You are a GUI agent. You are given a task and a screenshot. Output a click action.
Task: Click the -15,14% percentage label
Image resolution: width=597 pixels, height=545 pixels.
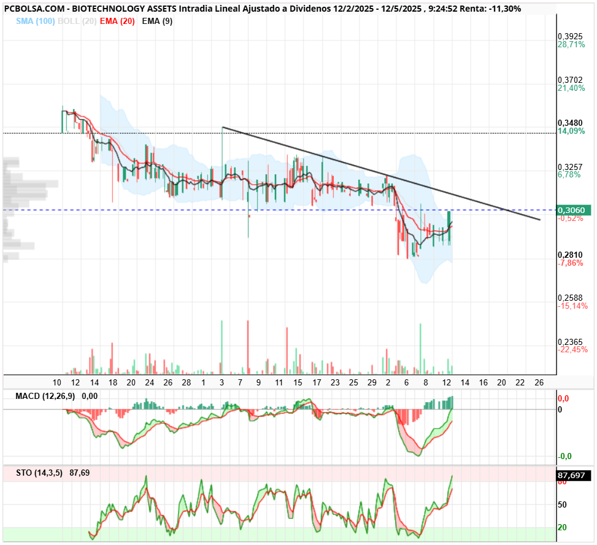click(x=572, y=306)
